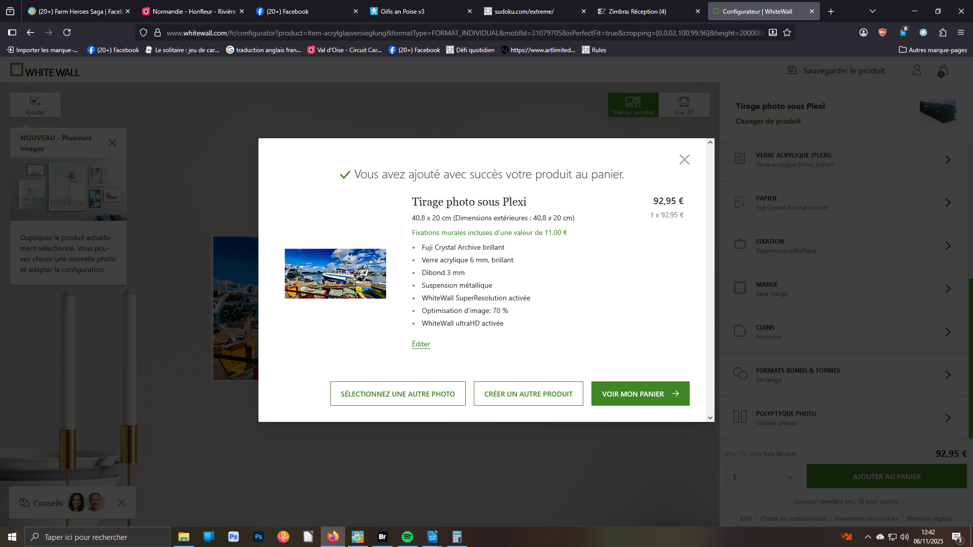Bookmark page with the star icon

point(787,32)
